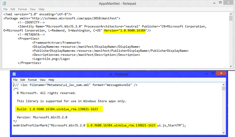Click the scrollbar thumb in AppxManifest window

coord(231,18)
